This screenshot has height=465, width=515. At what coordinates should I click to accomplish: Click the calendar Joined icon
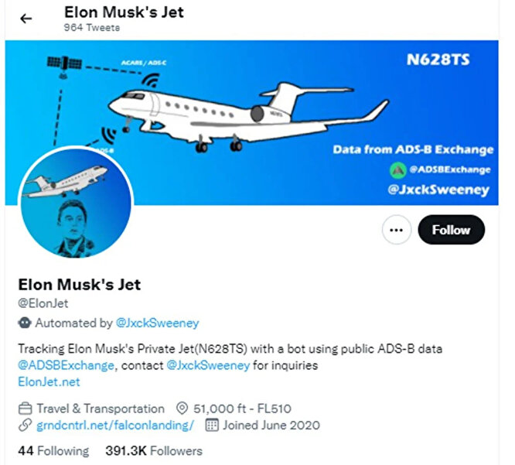pos(211,426)
